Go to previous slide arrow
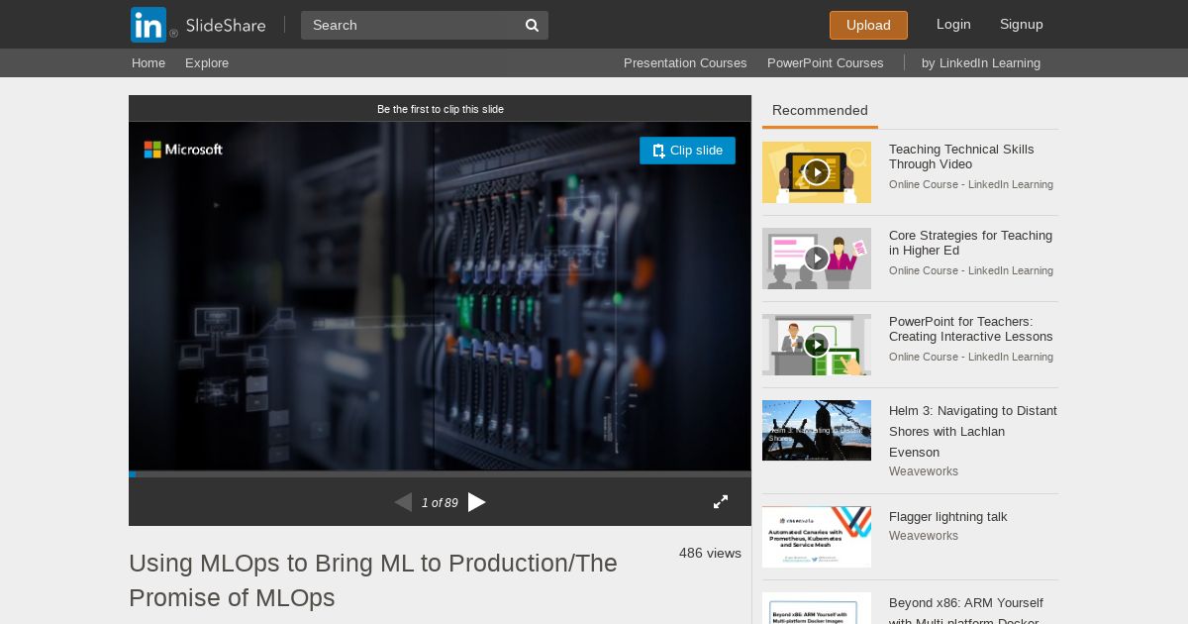This screenshot has width=1188, height=624. [x=403, y=502]
